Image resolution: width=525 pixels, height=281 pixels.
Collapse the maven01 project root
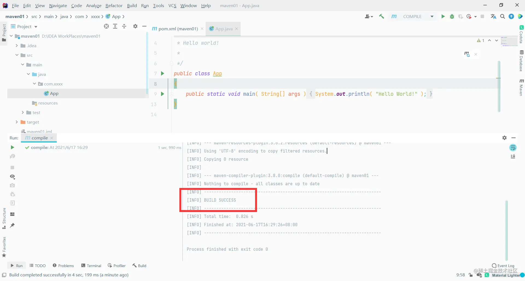click(11, 36)
